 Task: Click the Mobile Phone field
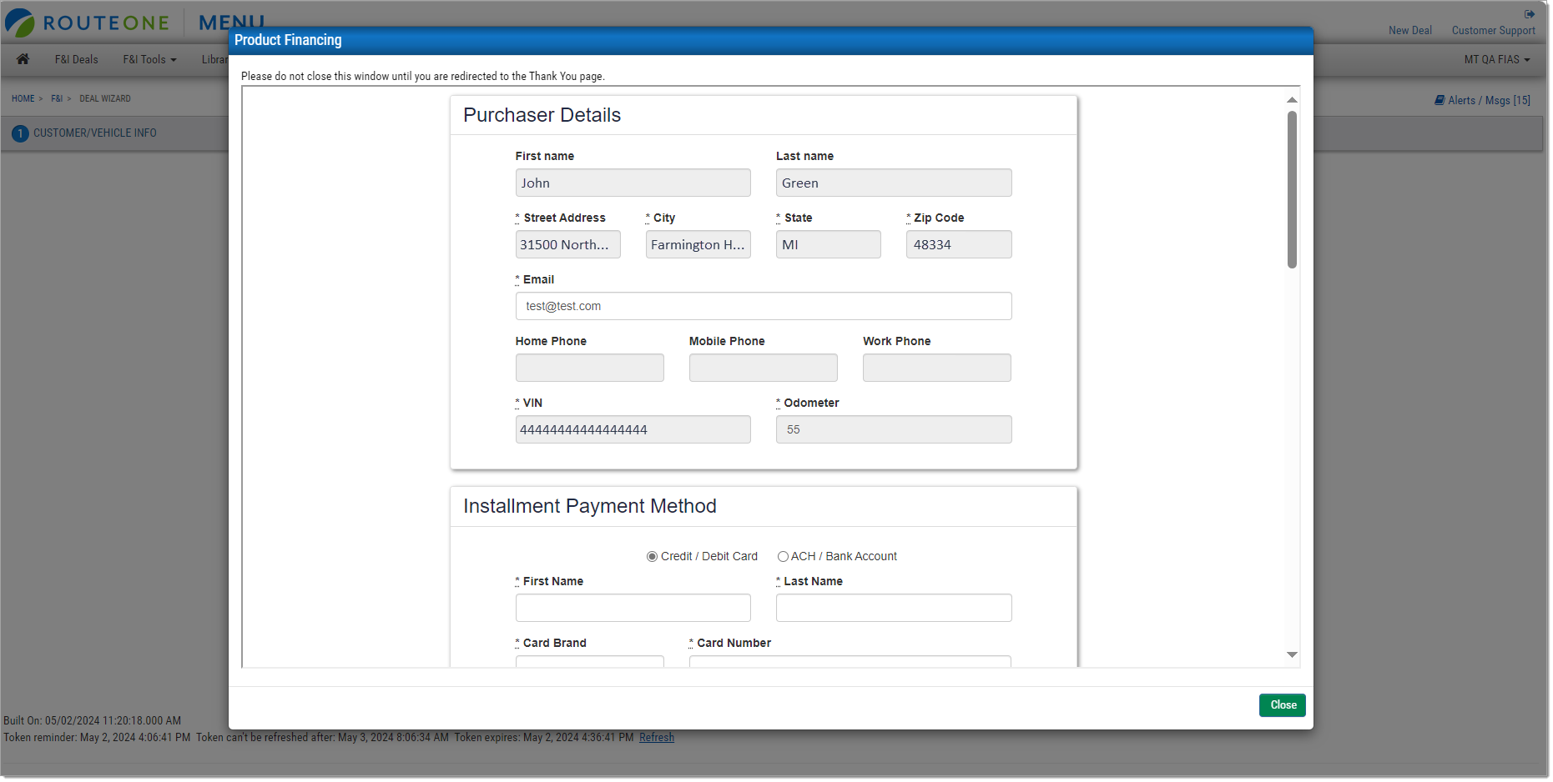(x=763, y=368)
